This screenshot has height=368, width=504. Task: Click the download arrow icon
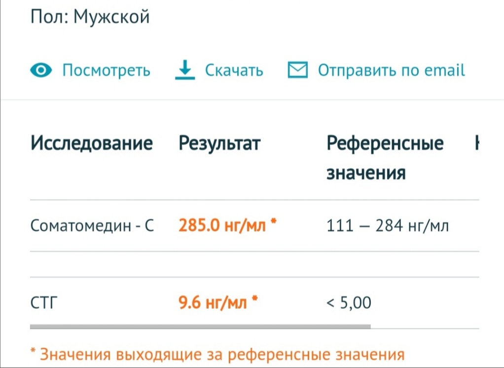tap(185, 70)
